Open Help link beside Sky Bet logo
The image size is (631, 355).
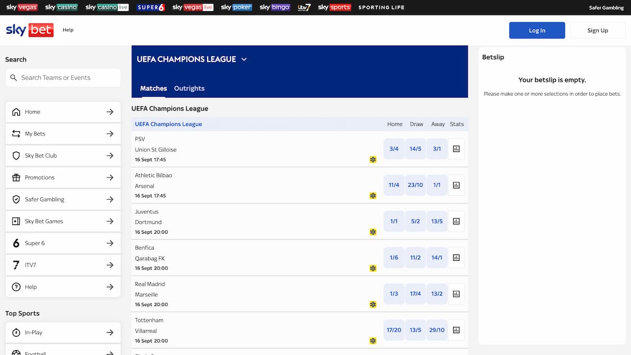pyautogui.click(x=68, y=30)
